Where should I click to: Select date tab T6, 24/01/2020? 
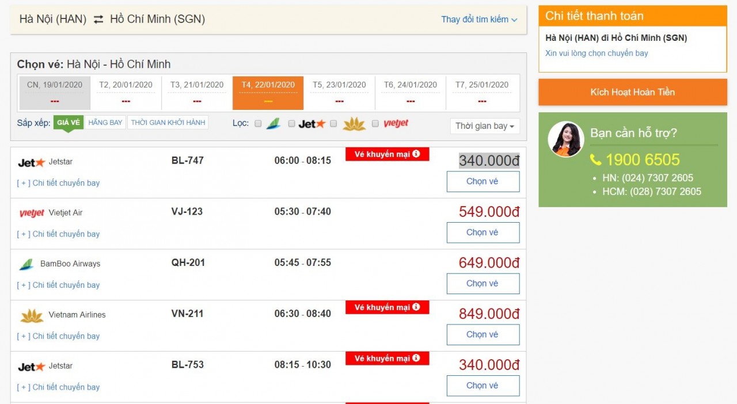[411, 93]
